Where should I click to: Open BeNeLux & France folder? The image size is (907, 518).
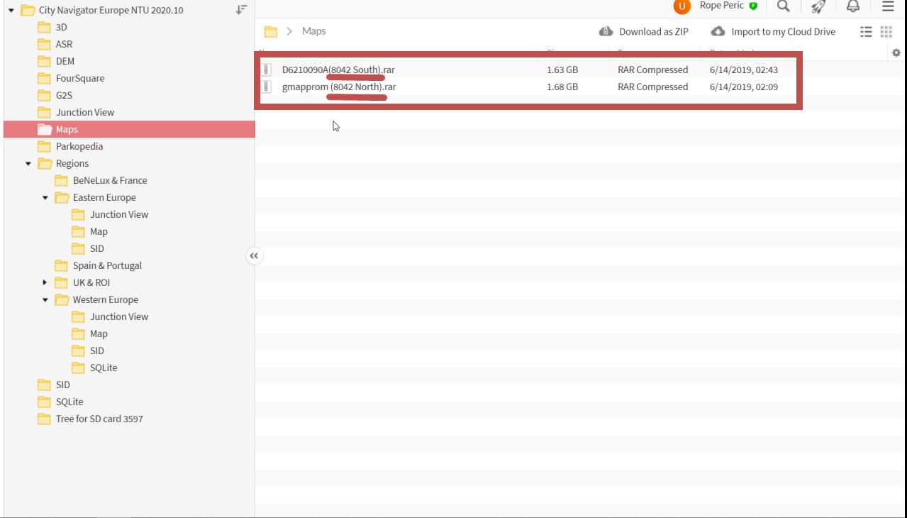(101, 180)
